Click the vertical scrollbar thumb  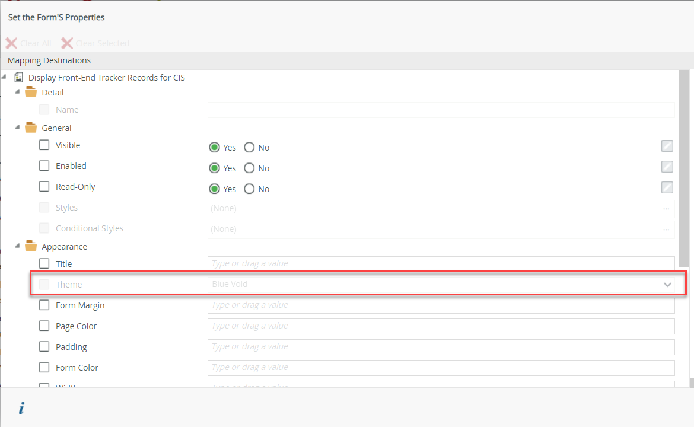tap(685, 168)
